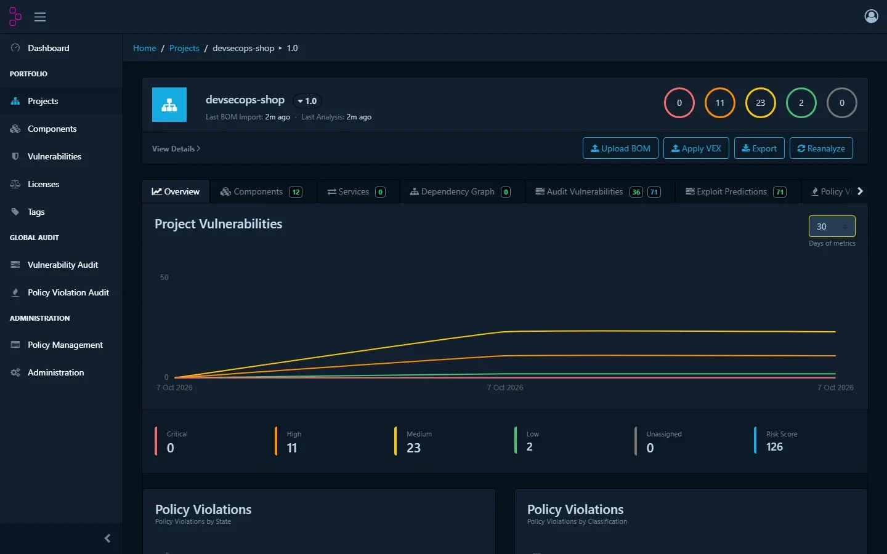The image size is (887, 554).
Task: Click the medium severity circle showing 23
Action: [761, 103]
